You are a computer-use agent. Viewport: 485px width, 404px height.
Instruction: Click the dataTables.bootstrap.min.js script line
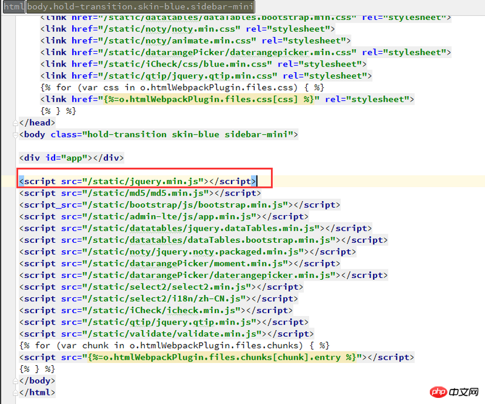tap(204, 240)
